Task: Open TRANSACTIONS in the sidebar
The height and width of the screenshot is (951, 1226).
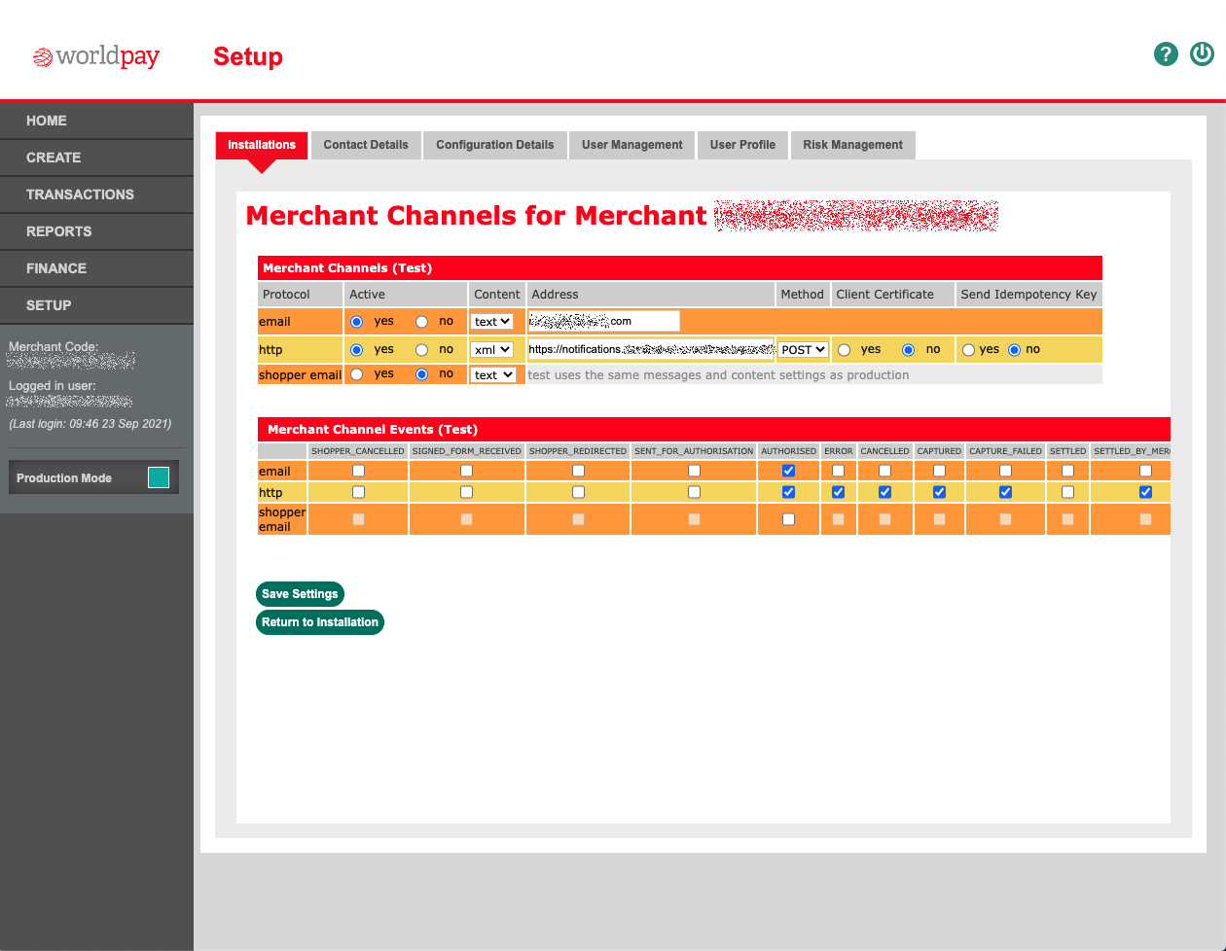Action: pyautogui.click(x=80, y=194)
